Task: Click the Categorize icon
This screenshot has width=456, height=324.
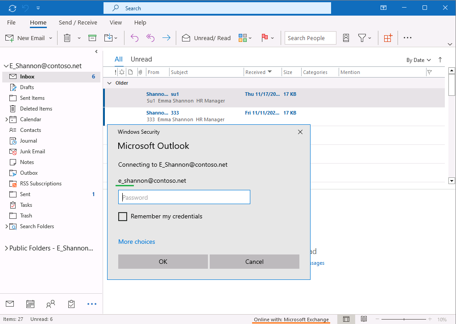Action: tap(242, 38)
